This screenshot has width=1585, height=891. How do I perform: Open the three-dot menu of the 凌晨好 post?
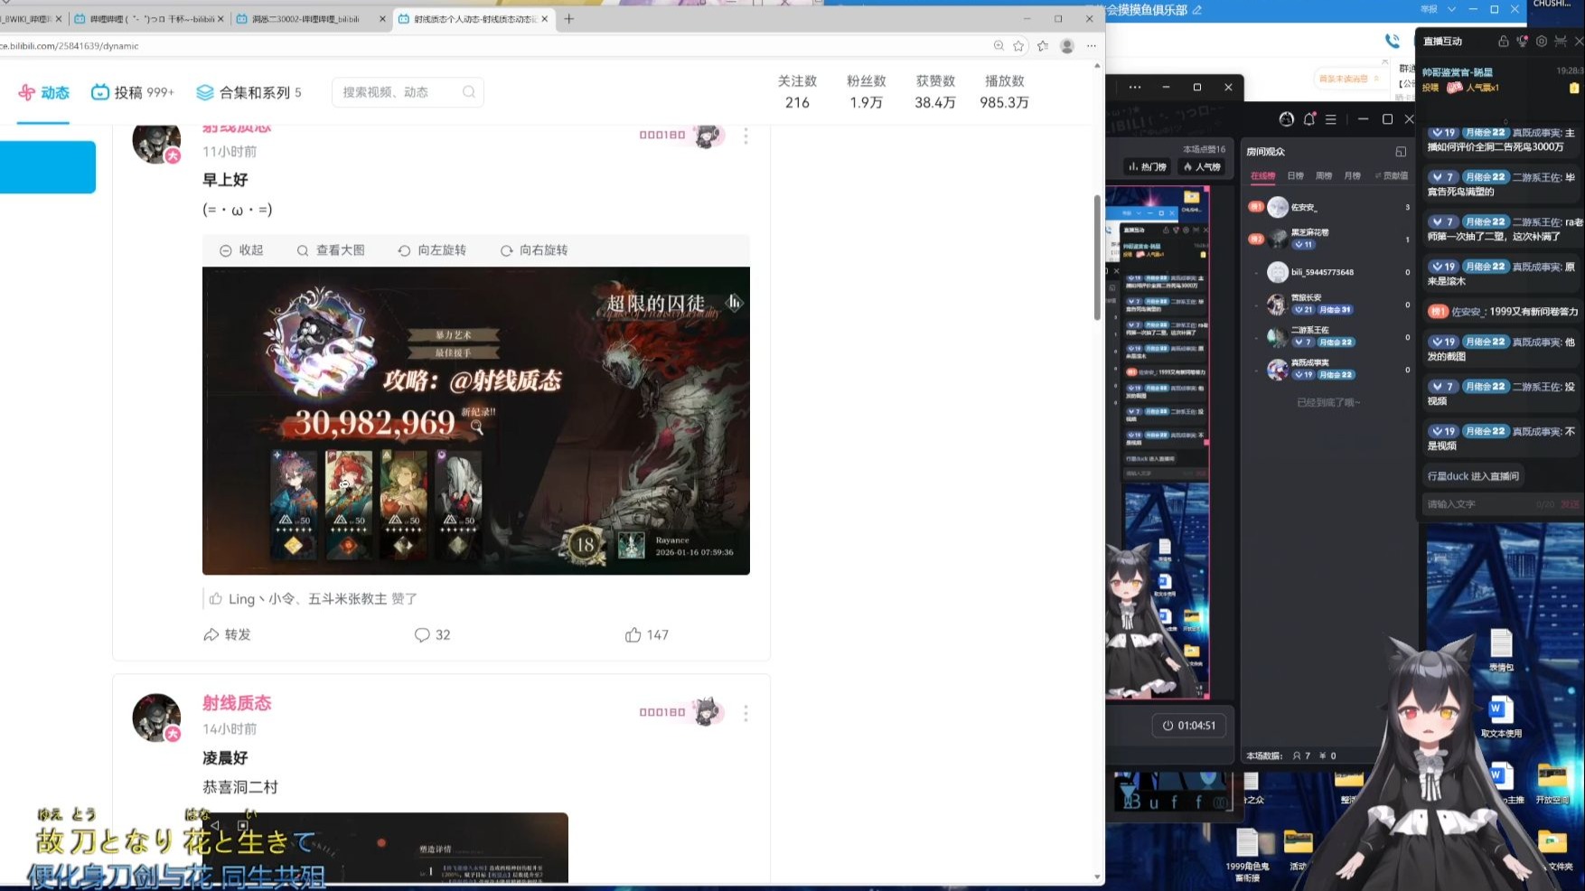(x=746, y=714)
